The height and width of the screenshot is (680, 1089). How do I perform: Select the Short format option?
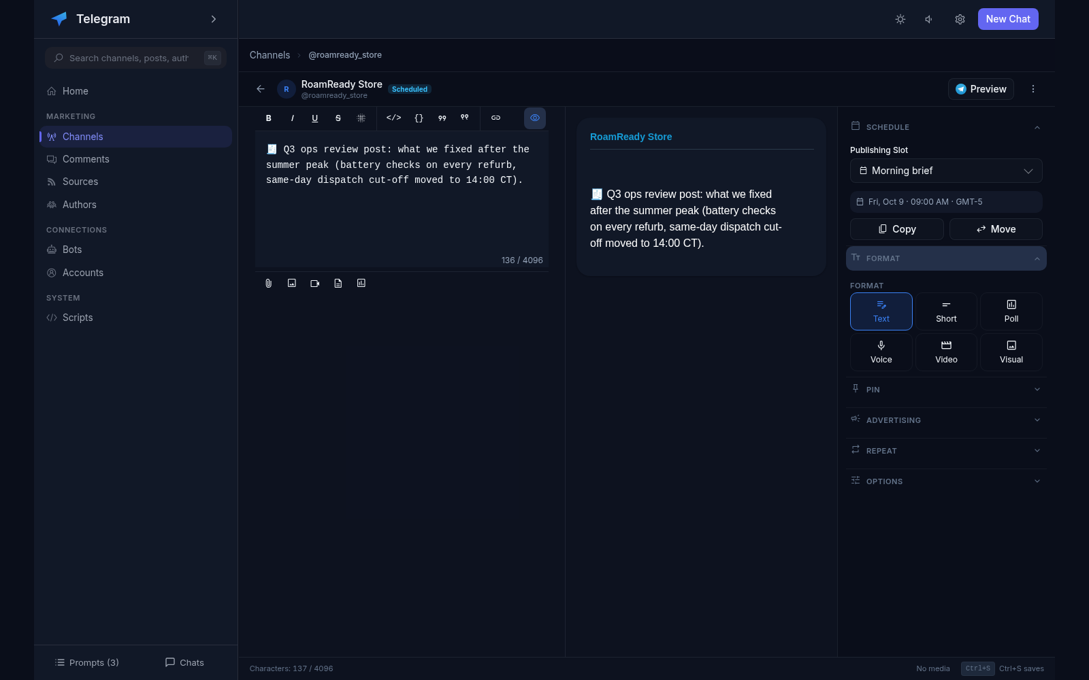(946, 311)
